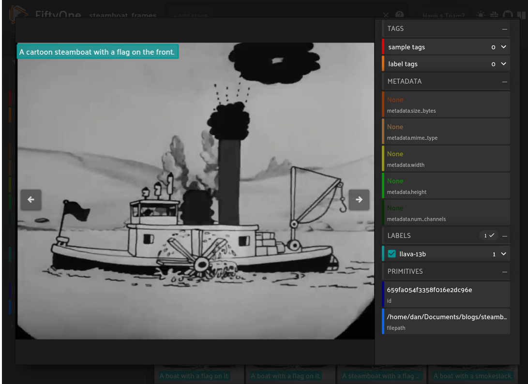Go to the next sample with right arrow
This screenshot has height=384, width=528.
359,200
